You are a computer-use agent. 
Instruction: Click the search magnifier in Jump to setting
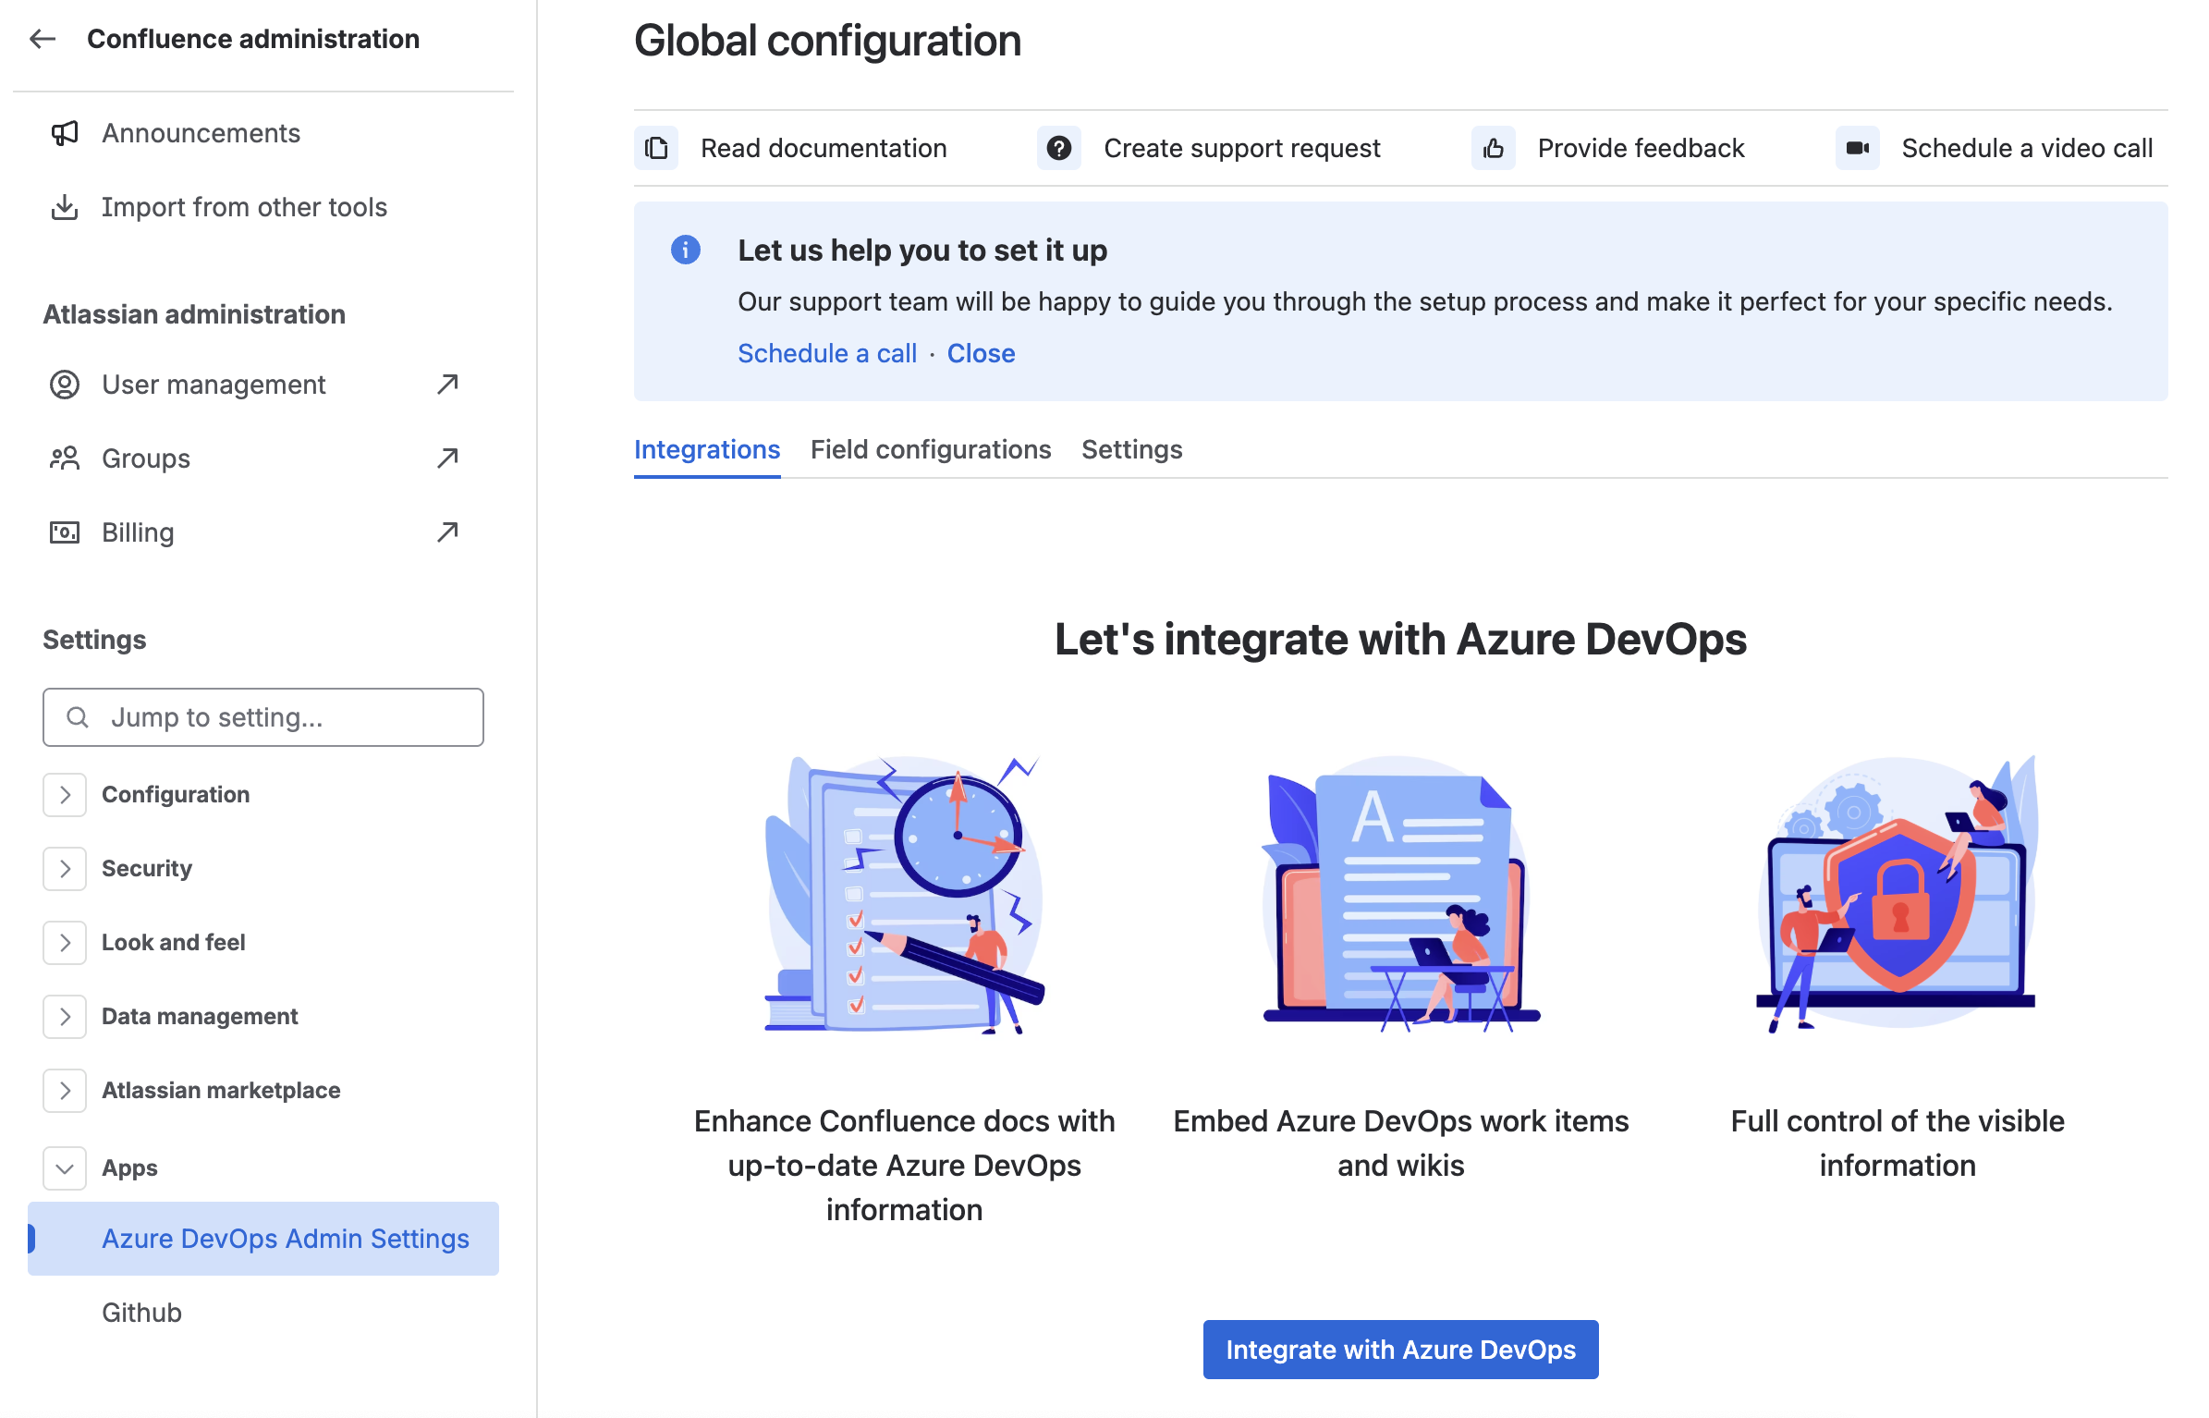(78, 717)
